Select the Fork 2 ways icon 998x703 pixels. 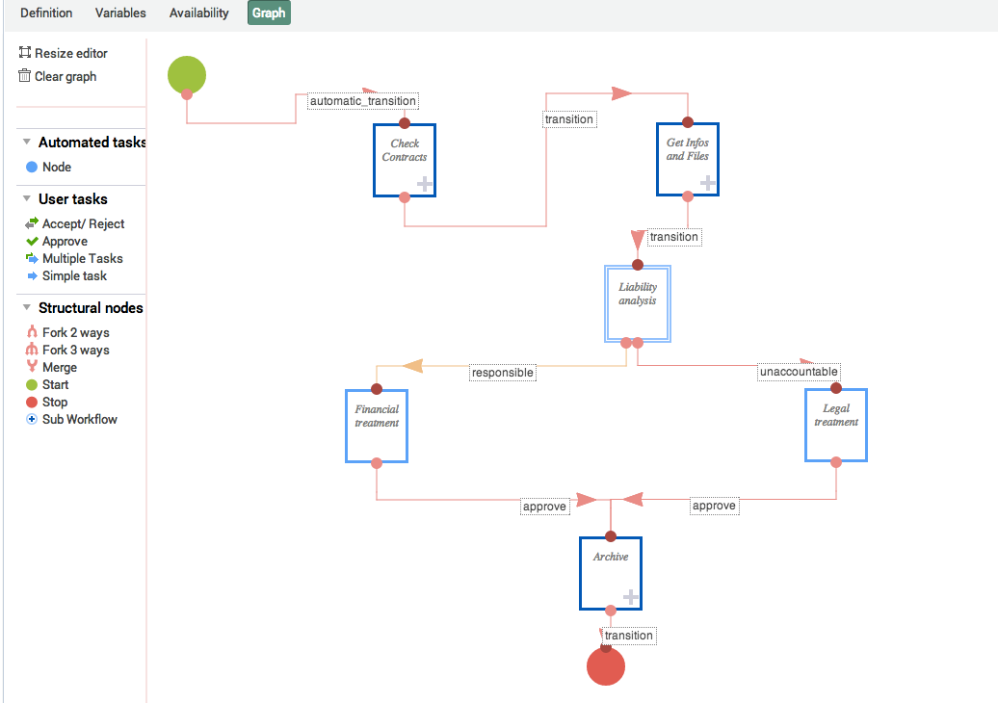pyautogui.click(x=32, y=331)
